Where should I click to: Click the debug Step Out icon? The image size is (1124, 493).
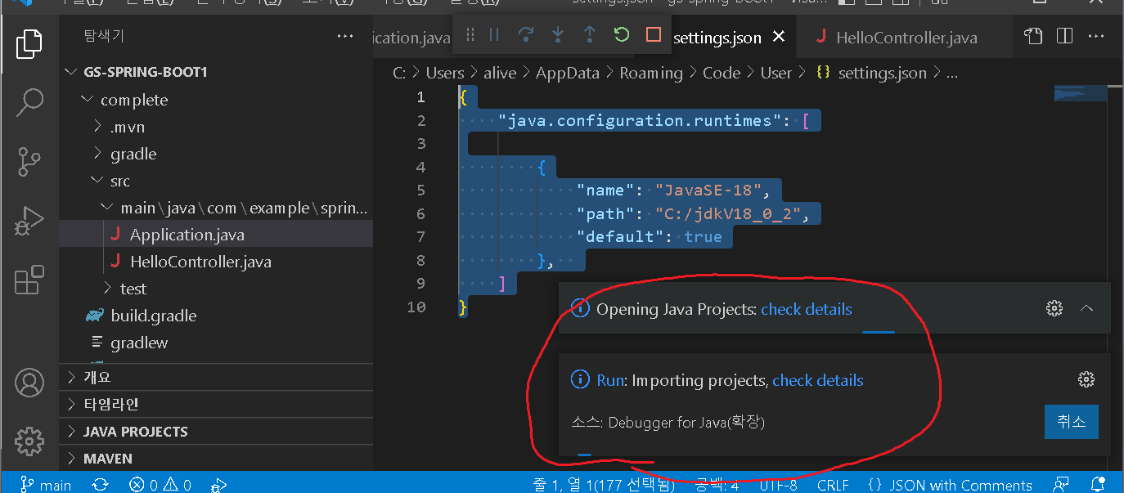tap(589, 34)
